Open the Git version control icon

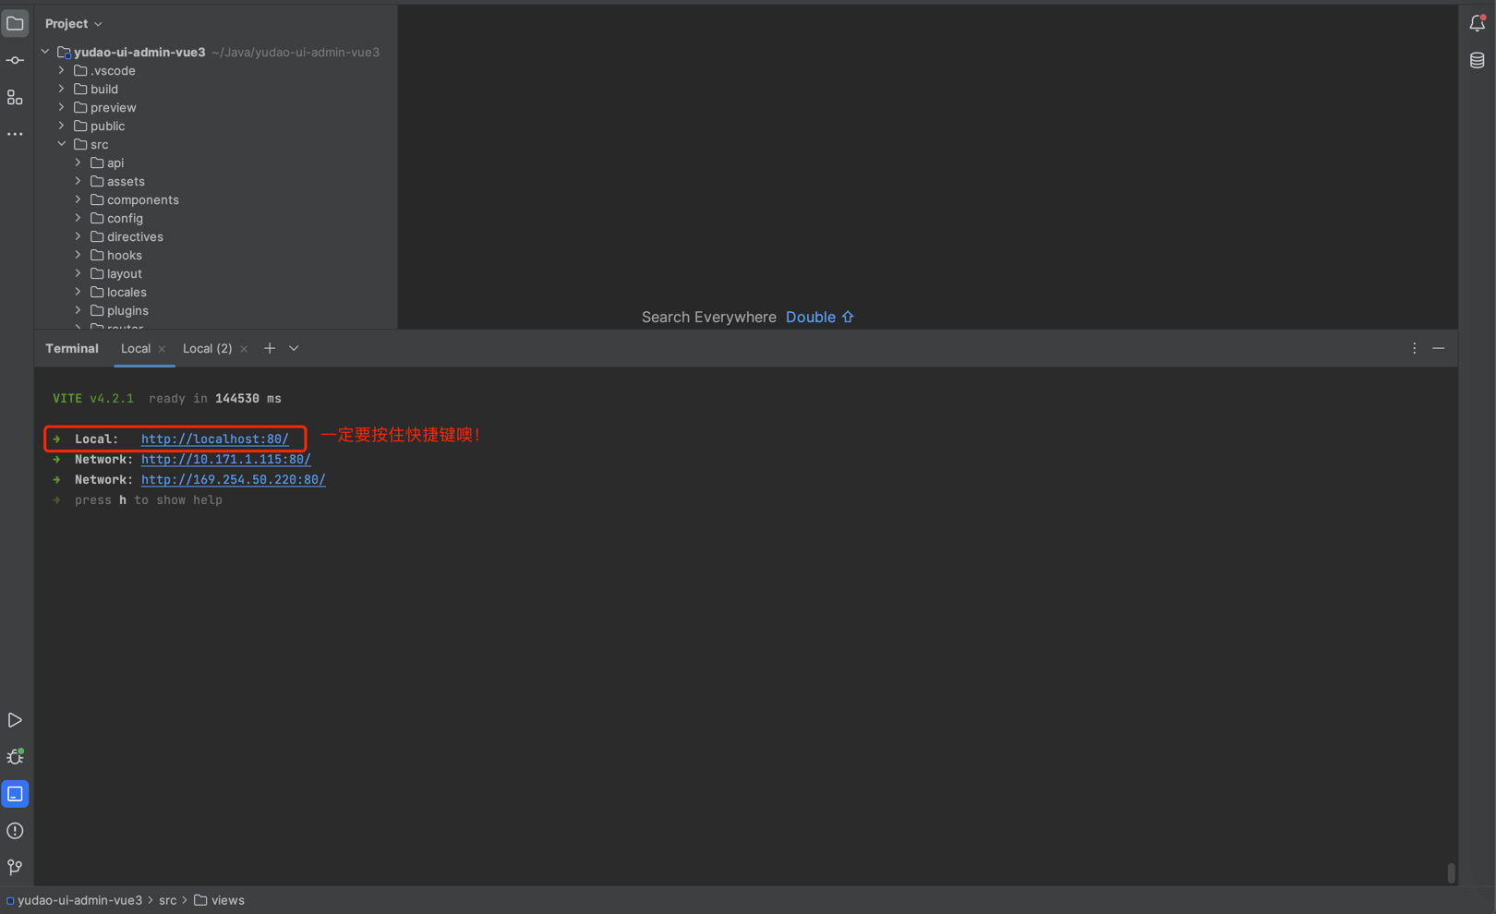pos(15,867)
